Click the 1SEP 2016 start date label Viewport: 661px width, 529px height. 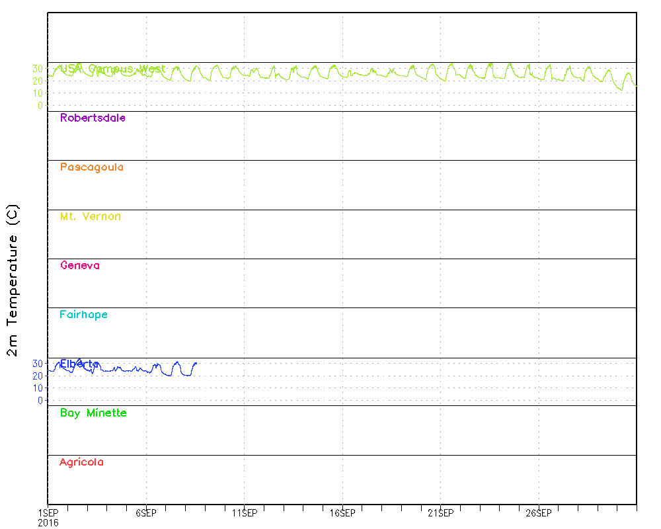48,517
